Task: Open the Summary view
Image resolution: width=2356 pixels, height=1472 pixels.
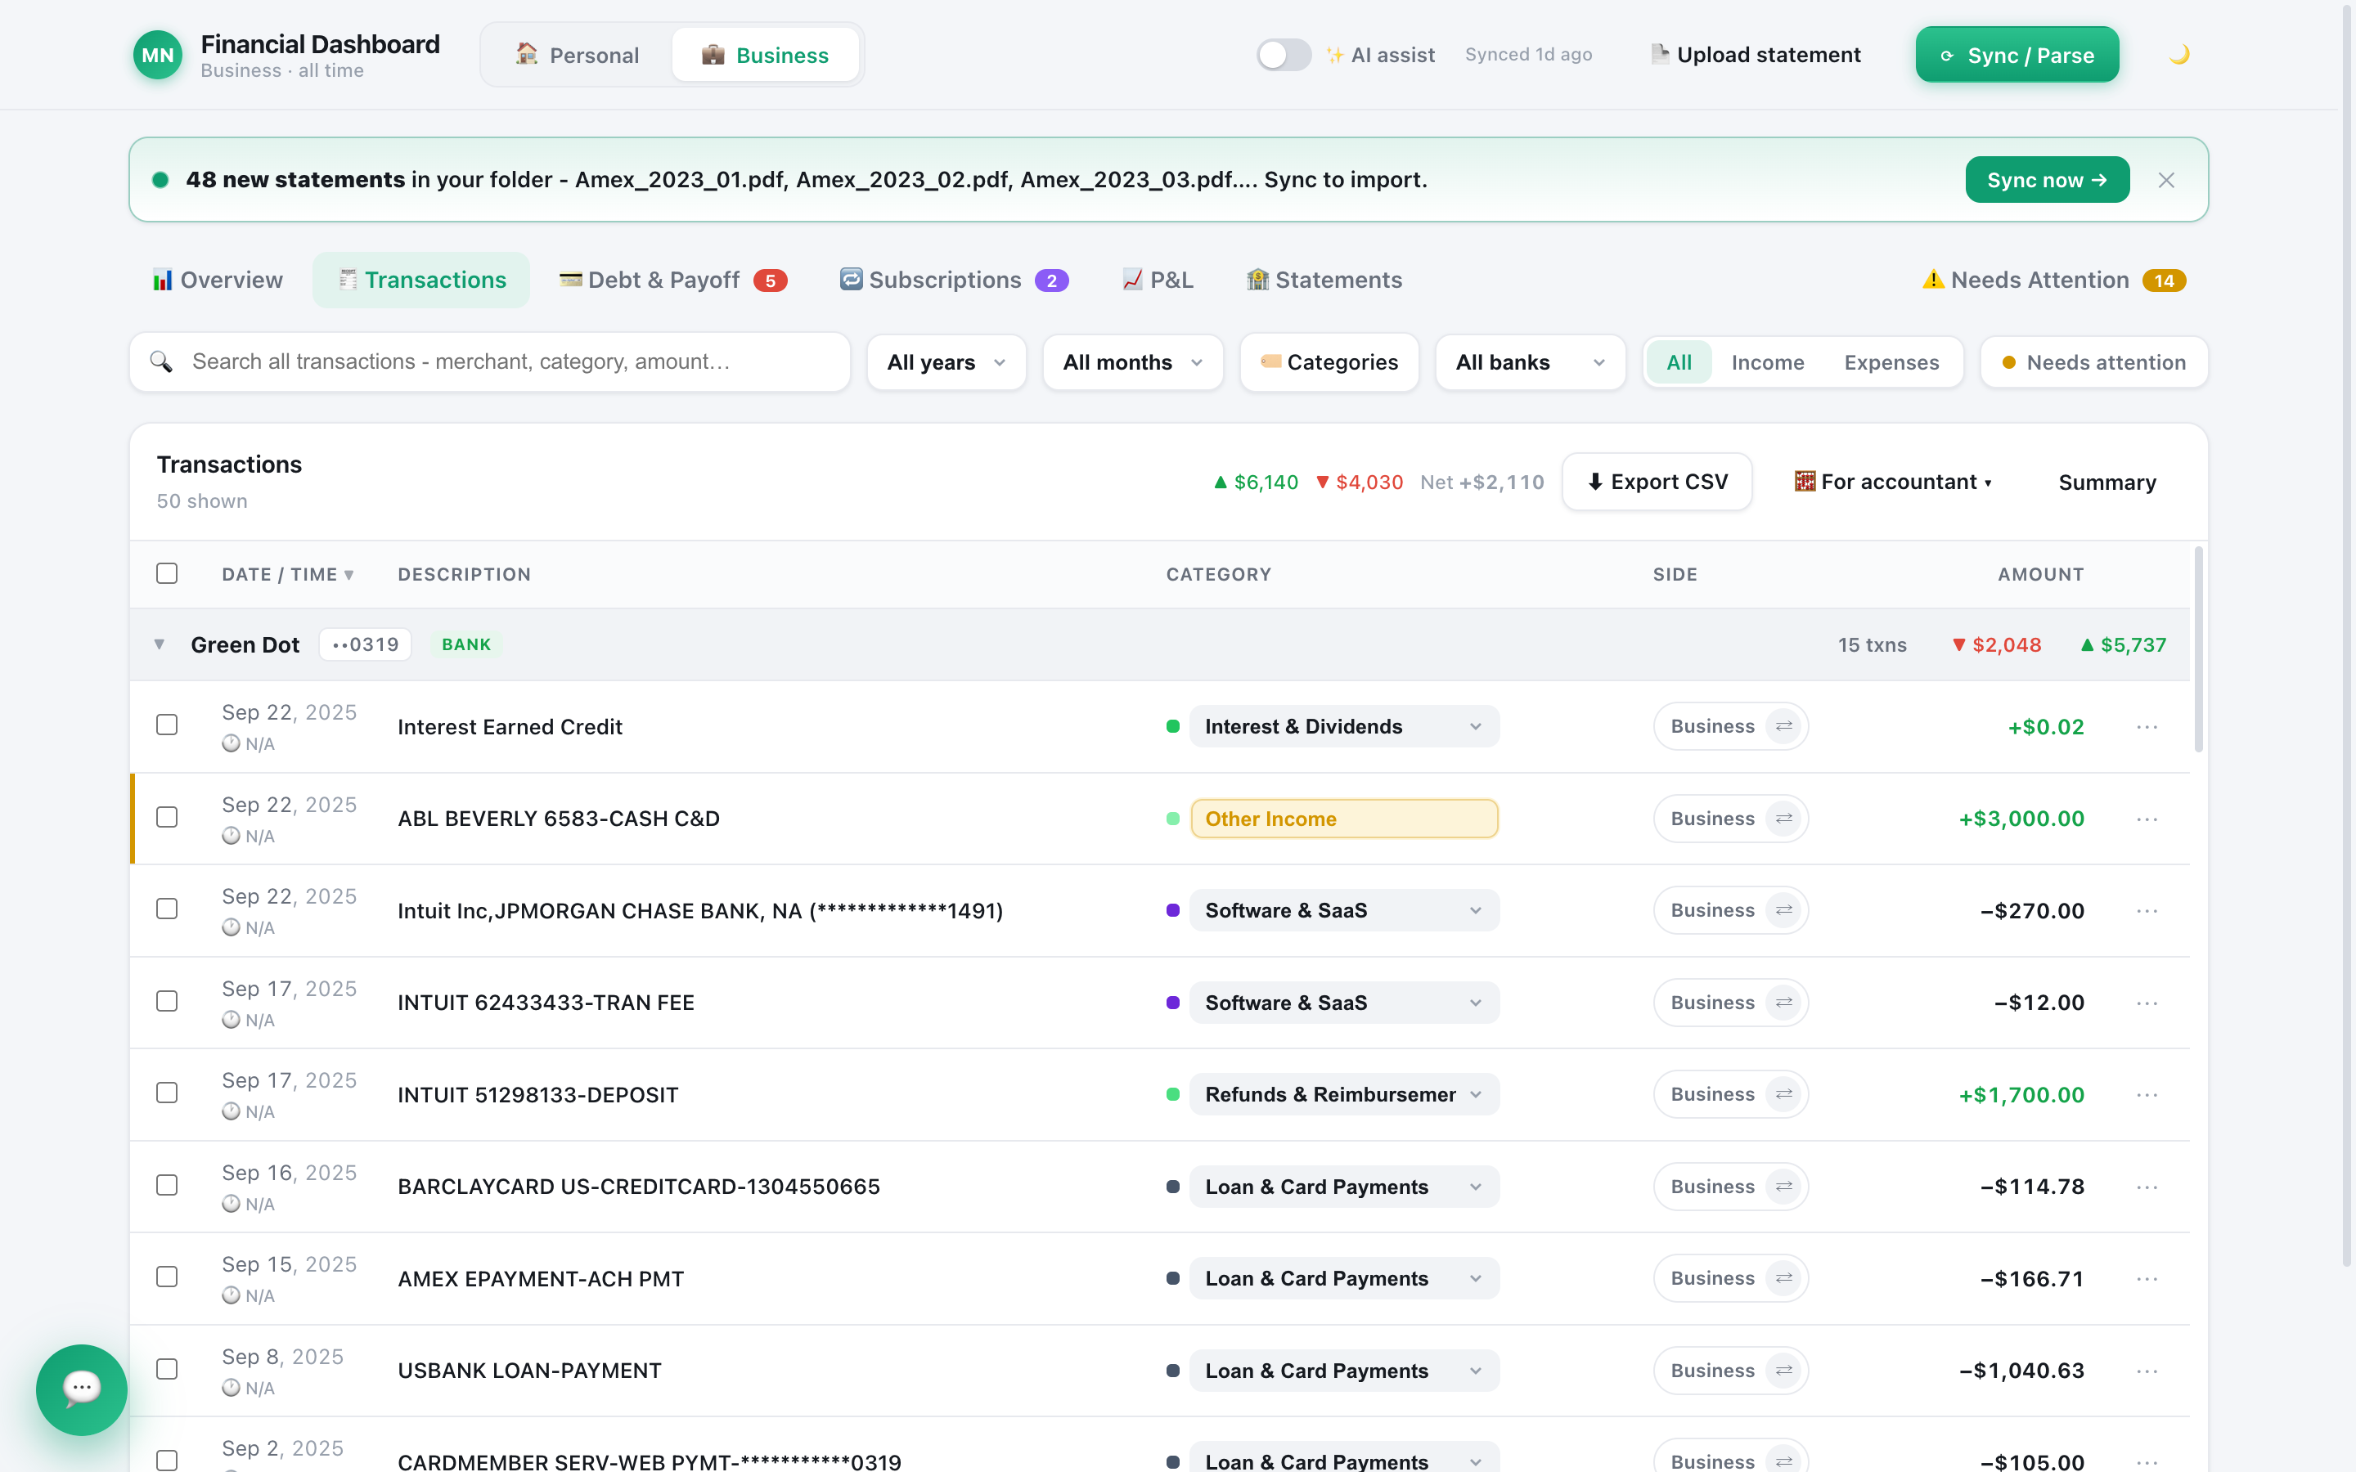Action: 2106,482
